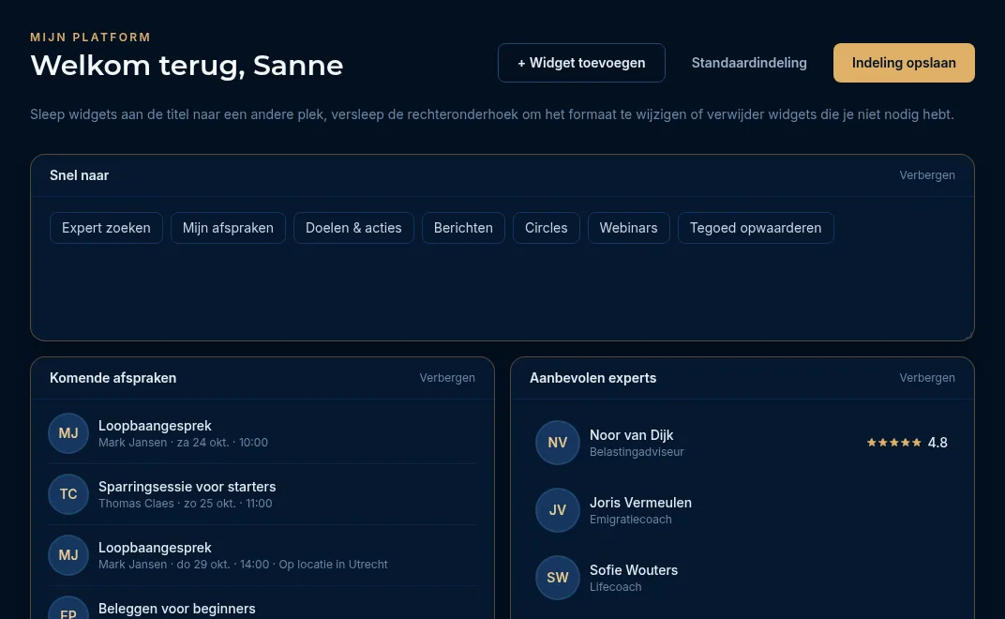Go to Mijn afspraken
This screenshot has height=619, width=1005.
tap(228, 228)
